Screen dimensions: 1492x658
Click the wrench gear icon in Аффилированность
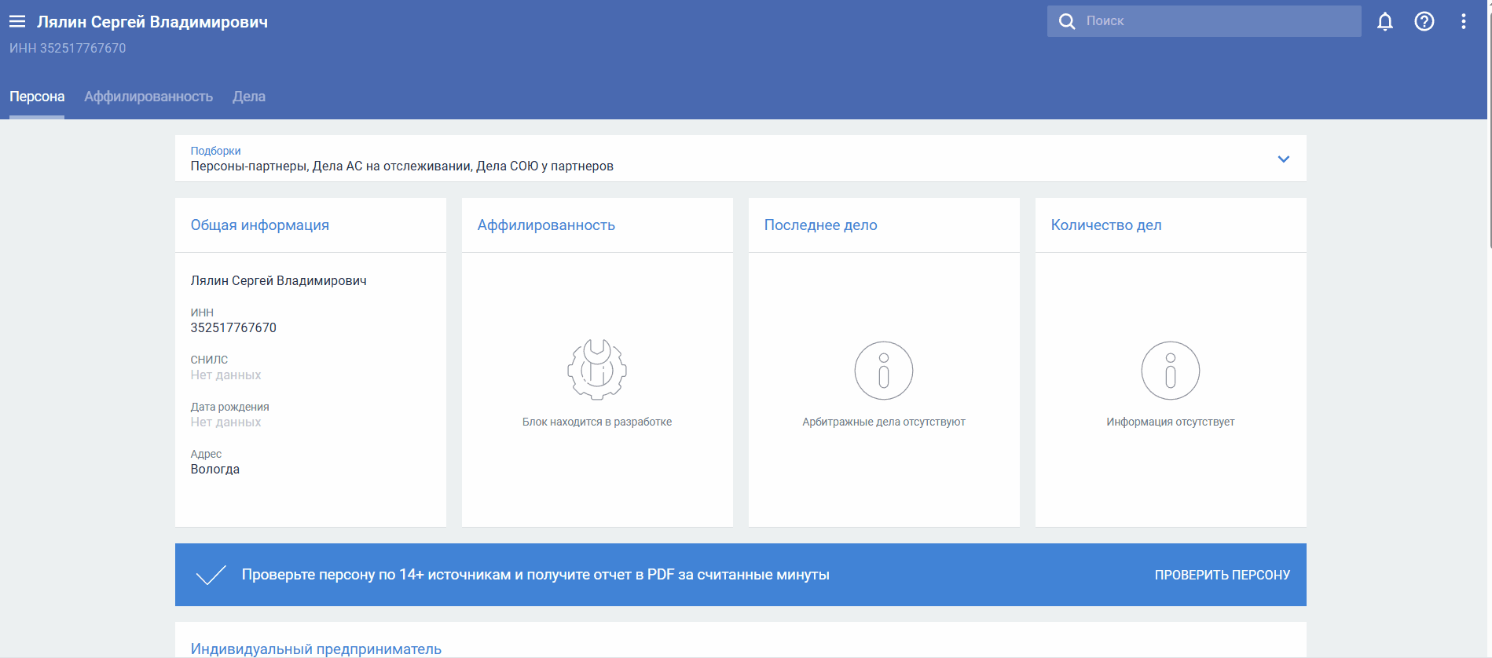coord(597,370)
